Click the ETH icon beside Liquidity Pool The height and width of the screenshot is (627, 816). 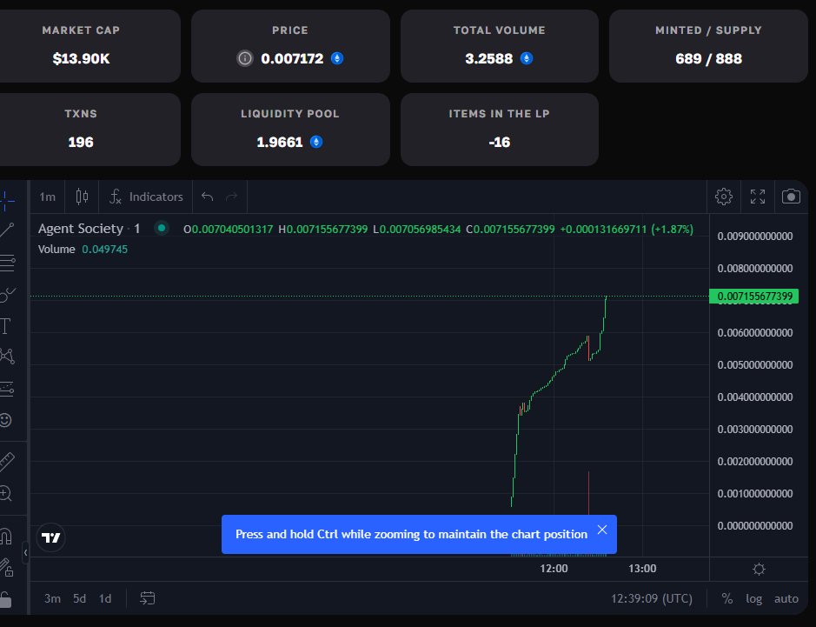point(316,142)
